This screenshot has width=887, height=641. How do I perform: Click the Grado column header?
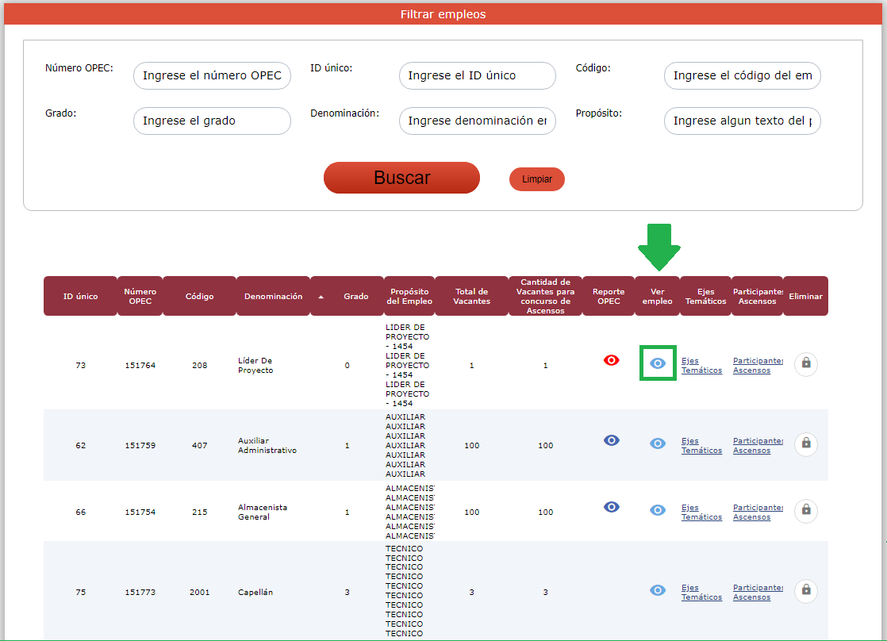point(355,297)
